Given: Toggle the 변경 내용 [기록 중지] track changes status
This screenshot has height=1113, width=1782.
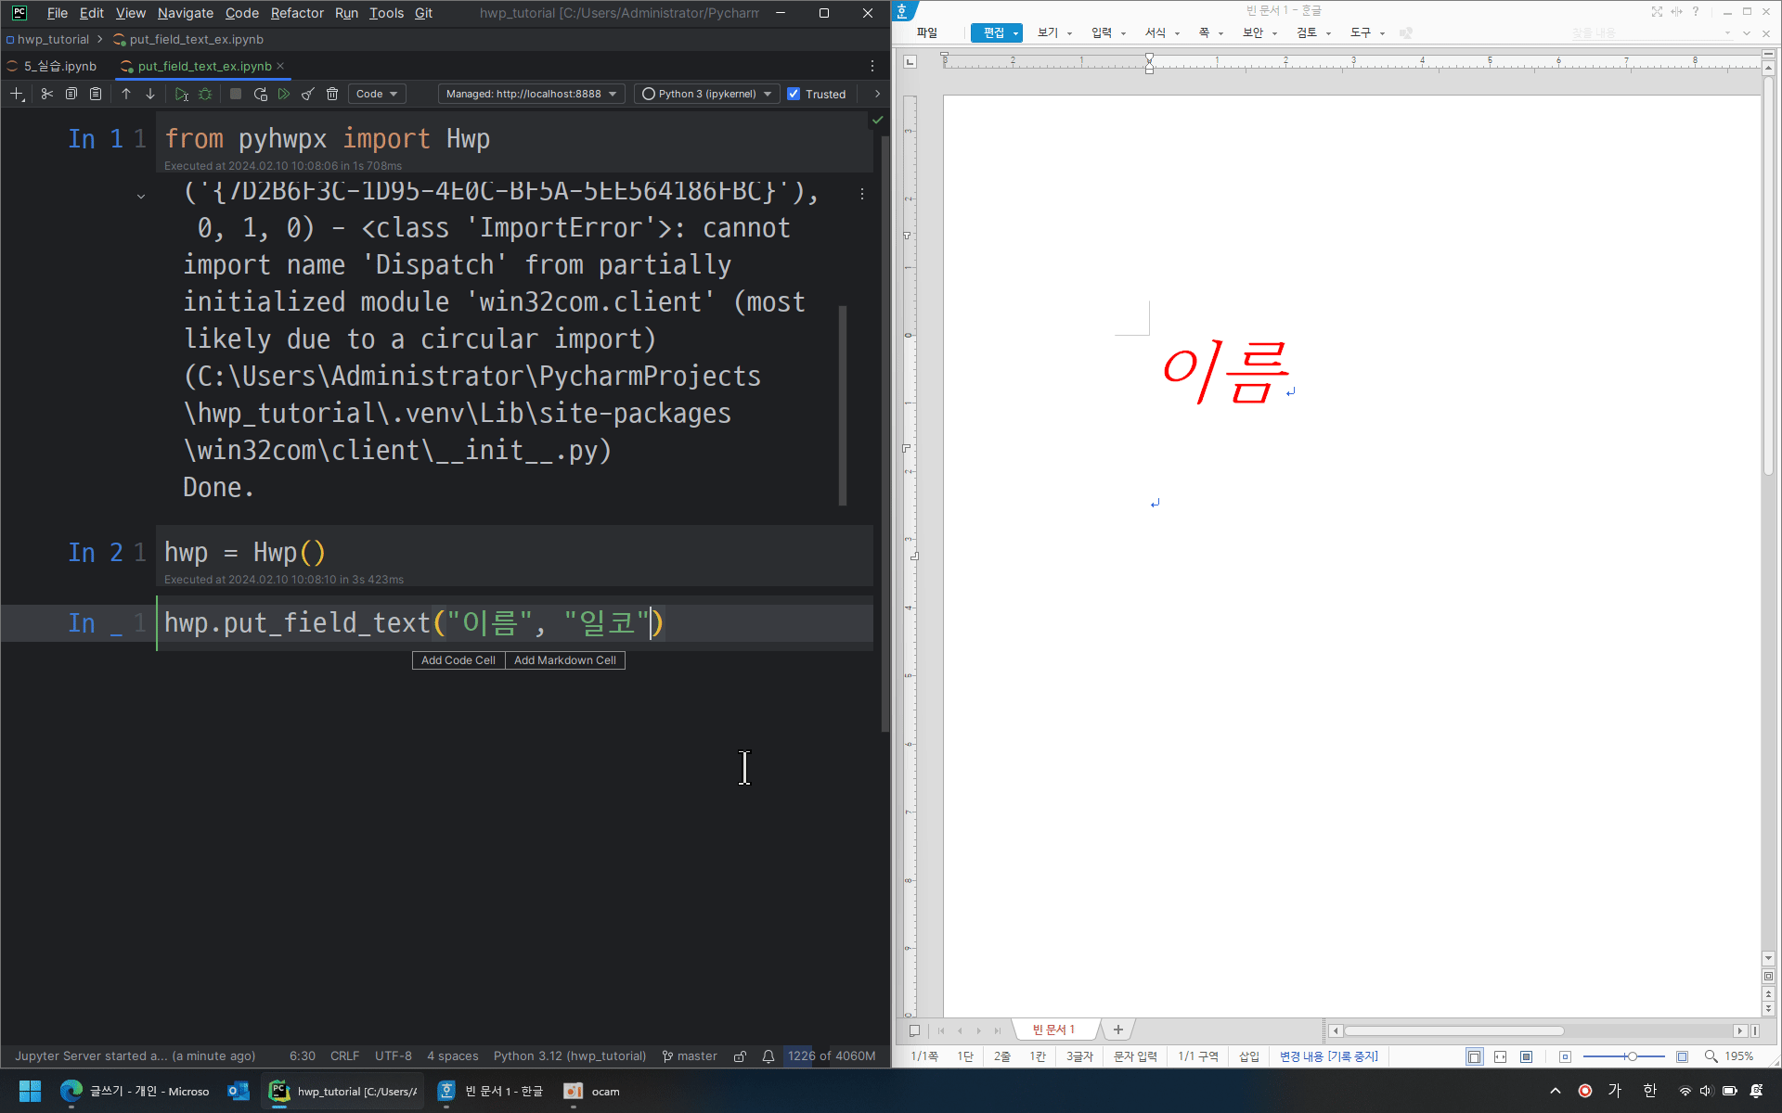Looking at the screenshot, I should pyautogui.click(x=1328, y=1056).
